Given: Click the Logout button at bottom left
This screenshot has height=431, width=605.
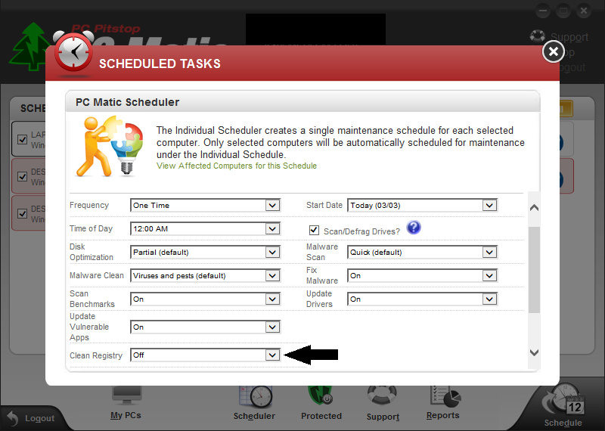Looking at the screenshot, I should (x=32, y=418).
